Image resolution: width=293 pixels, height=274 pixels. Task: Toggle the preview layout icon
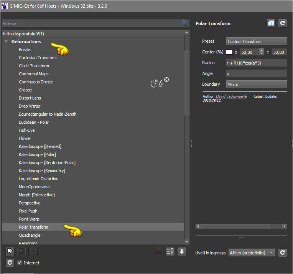click(x=271, y=23)
